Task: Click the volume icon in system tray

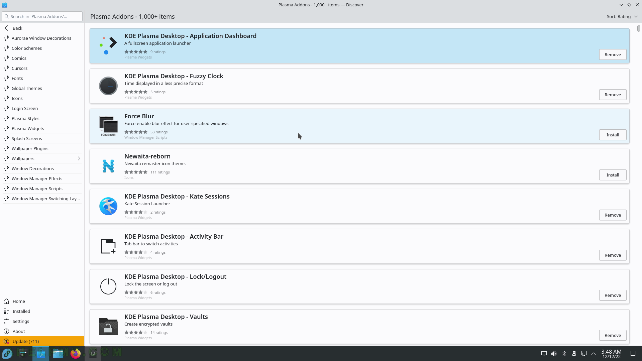Action: [554, 354]
